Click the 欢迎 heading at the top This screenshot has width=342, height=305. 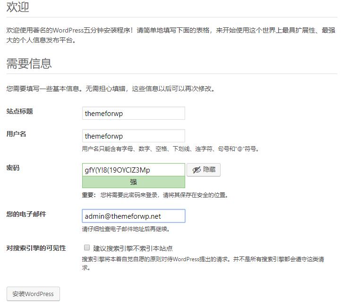tap(17, 7)
